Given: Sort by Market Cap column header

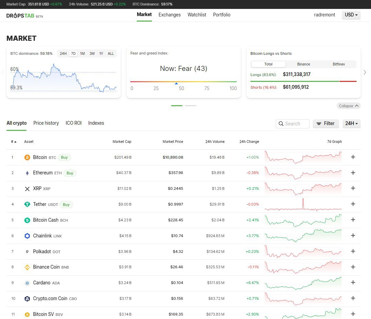Looking at the screenshot, I should coord(122,142).
